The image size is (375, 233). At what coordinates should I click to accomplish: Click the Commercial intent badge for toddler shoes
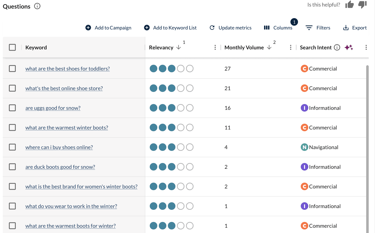304,68
